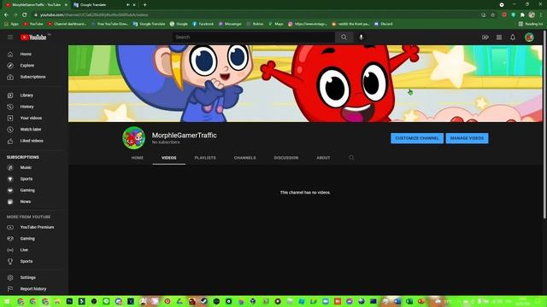Click the search magnifier button
This screenshot has width=547, height=307.
(x=344, y=38)
